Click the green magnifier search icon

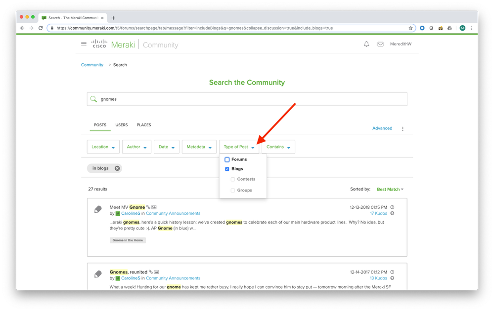pyautogui.click(x=93, y=99)
